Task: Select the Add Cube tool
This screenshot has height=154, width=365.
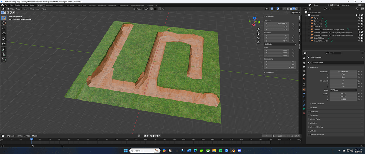Action: coord(4,60)
